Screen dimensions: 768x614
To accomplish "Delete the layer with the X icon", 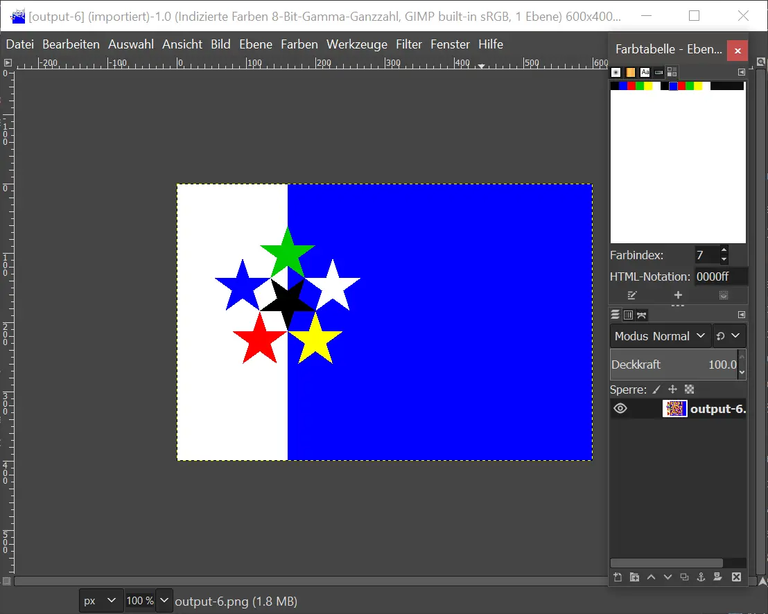I will click(x=736, y=577).
